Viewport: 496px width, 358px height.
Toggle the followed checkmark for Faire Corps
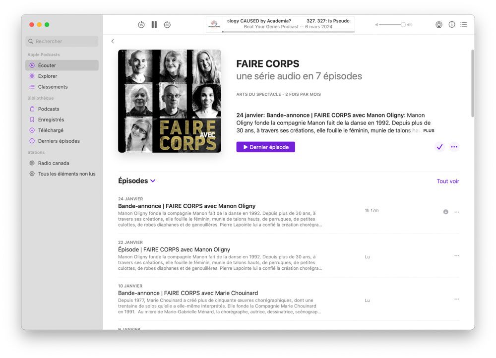click(439, 147)
